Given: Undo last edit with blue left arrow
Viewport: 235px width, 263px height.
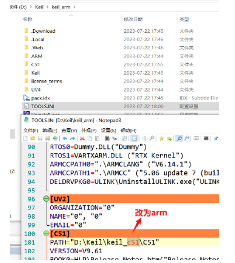Looking at the screenshot, I should pos(65,138).
